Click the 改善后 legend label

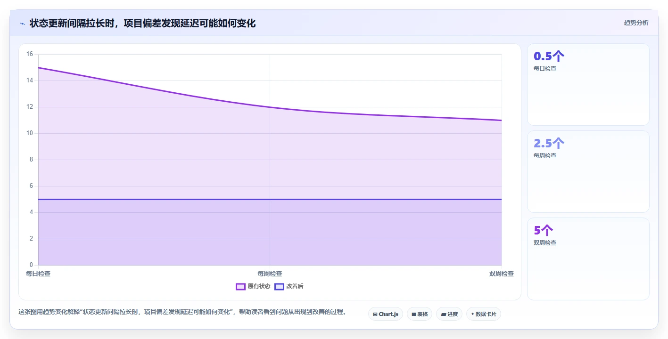click(x=295, y=286)
